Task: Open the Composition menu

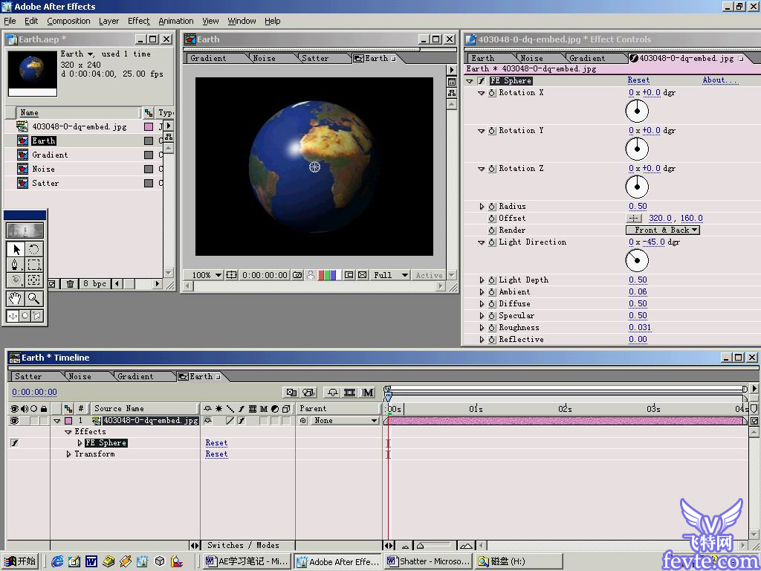Action: coord(68,21)
